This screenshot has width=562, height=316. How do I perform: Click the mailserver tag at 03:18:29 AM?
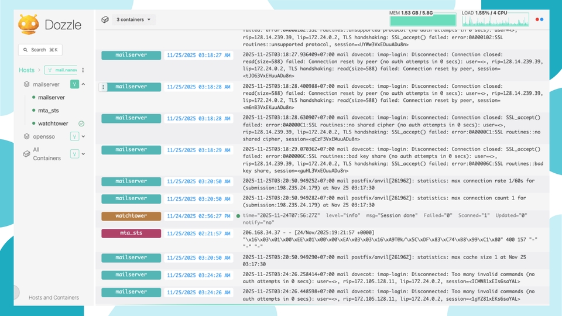pos(131,150)
